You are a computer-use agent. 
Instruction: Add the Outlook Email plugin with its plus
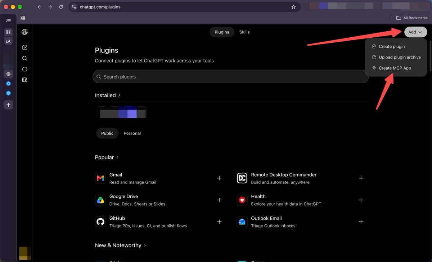tap(361, 222)
